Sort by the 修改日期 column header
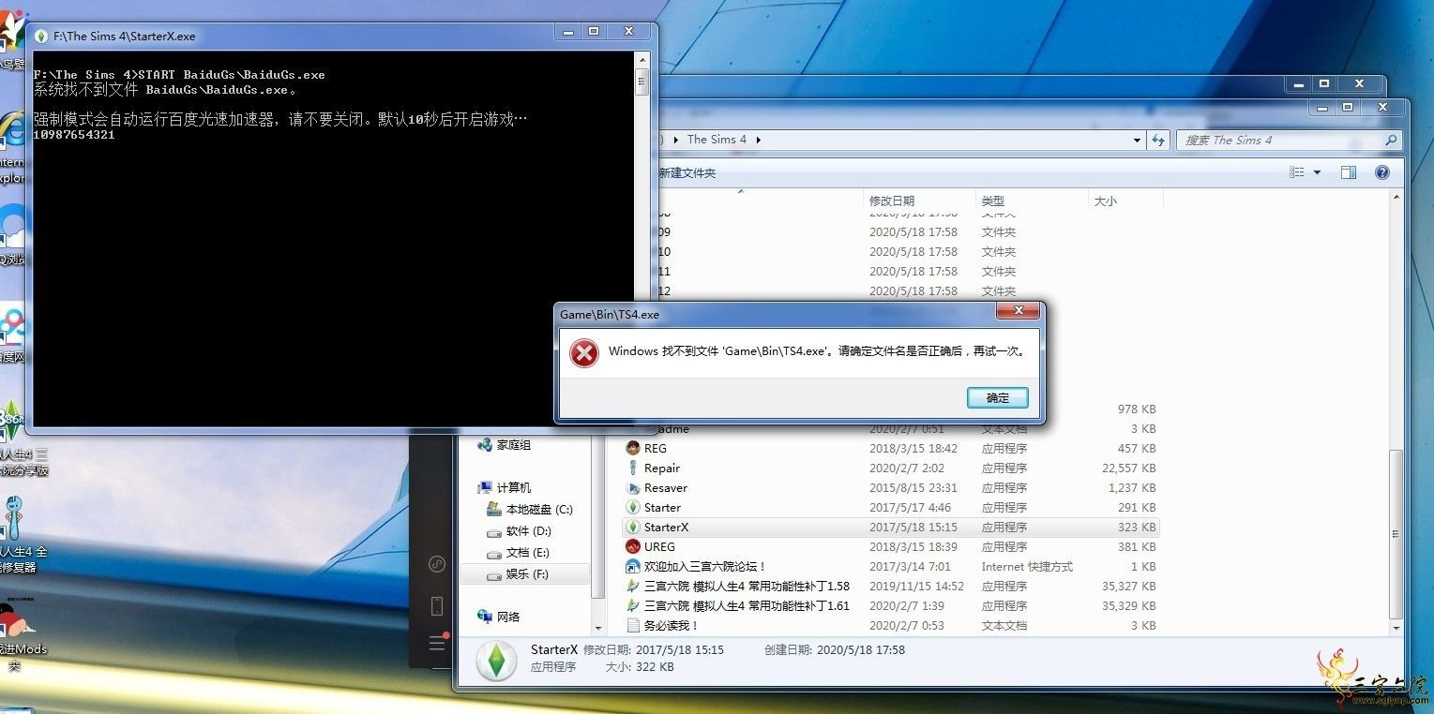The width and height of the screenshot is (1434, 714). [x=891, y=201]
